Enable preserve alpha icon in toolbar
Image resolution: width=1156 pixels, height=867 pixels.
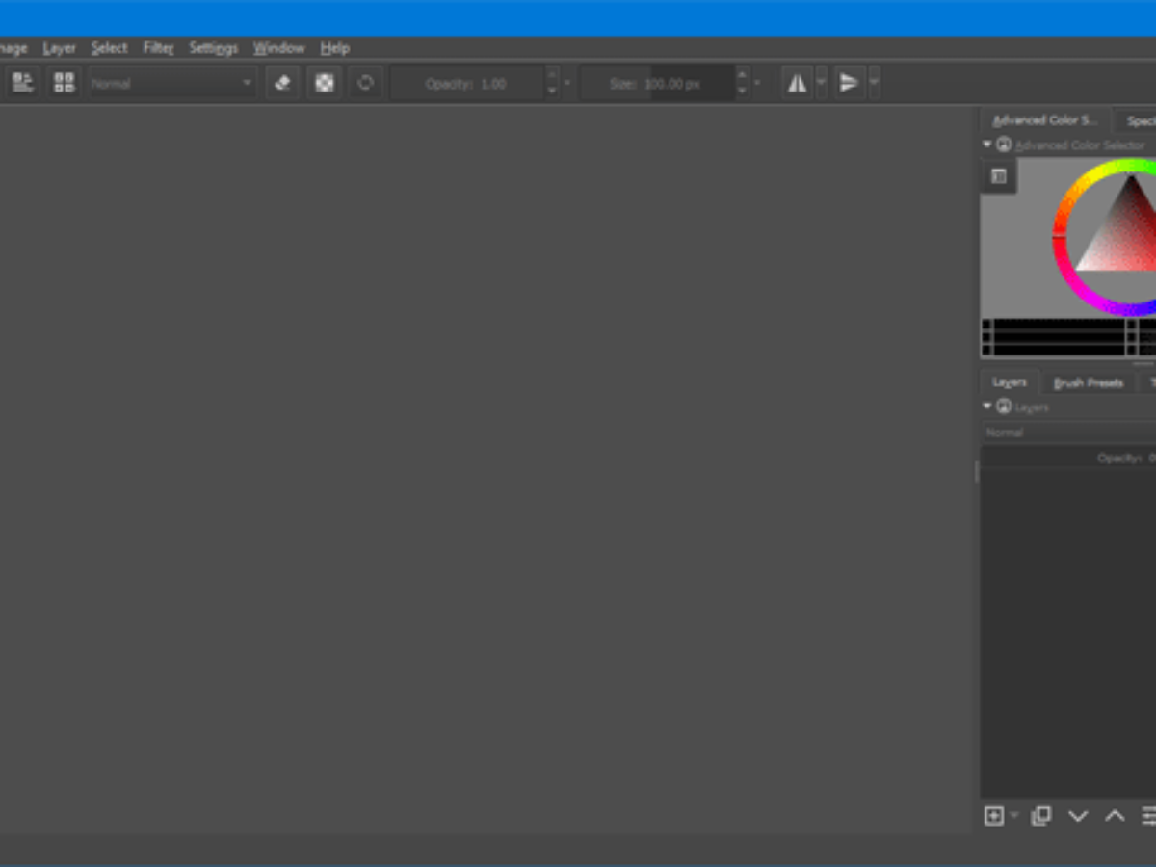click(325, 83)
